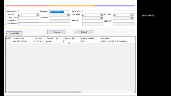
Task: Select the 10000.0 transaction amount cell
Action: pos(90,41)
